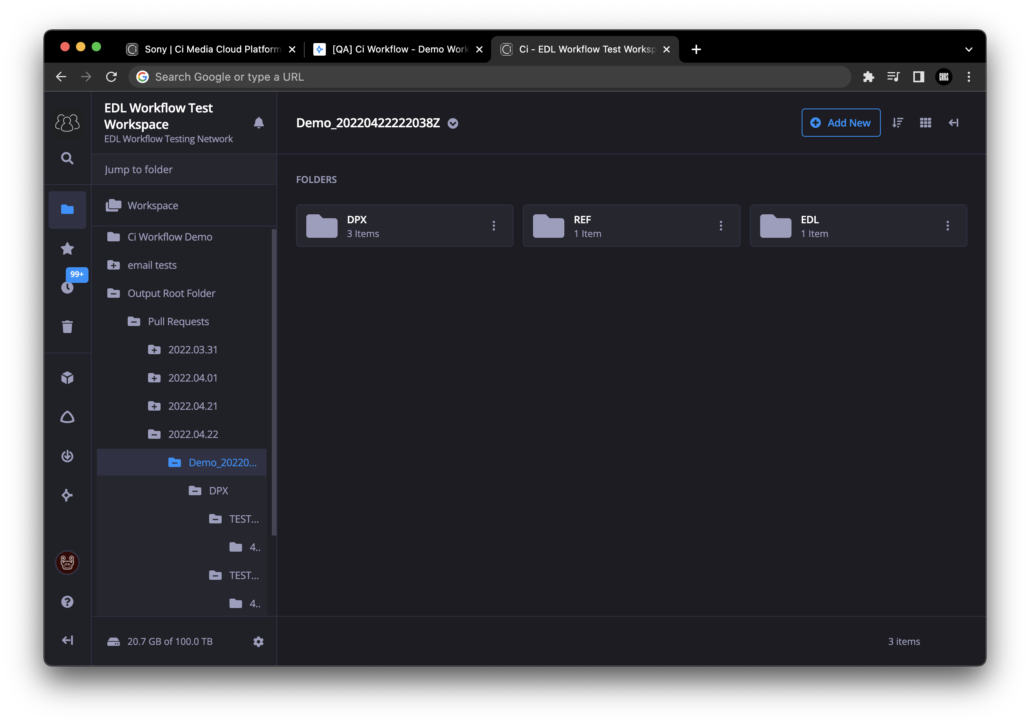Close the Sony Ci Media Cloud tab
Viewport: 1030px width, 724px height.
(292, 49)
